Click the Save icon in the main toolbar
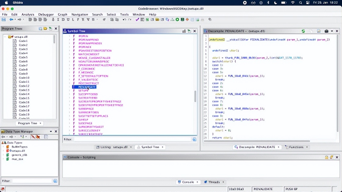The width and height of the screenshot is (342, 192). pyautogui.click(x=4, y=20)
